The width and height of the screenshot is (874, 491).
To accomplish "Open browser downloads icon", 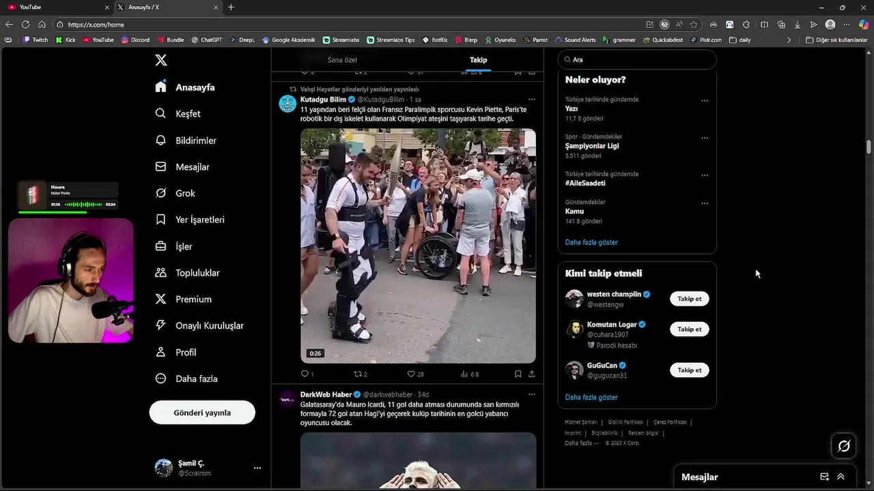I will (798, 25).
